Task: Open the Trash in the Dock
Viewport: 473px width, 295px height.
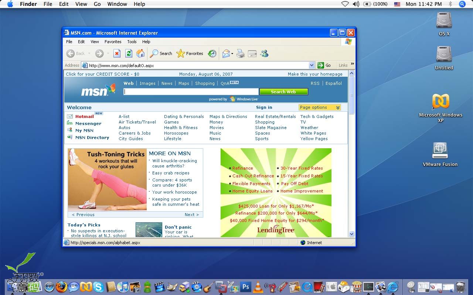Action: click(x=460, y=287)
